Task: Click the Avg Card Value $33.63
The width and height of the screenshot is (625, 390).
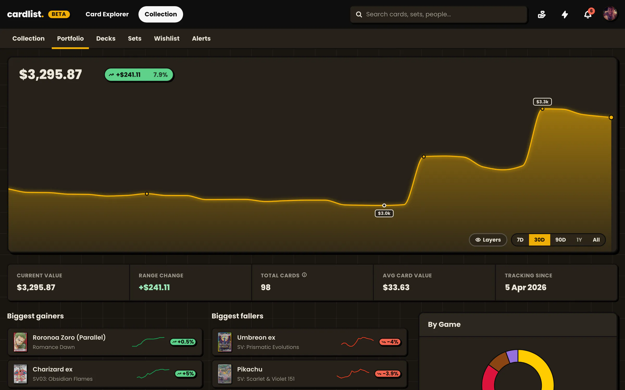Action: pyautogui.click(x=396, y=287)
